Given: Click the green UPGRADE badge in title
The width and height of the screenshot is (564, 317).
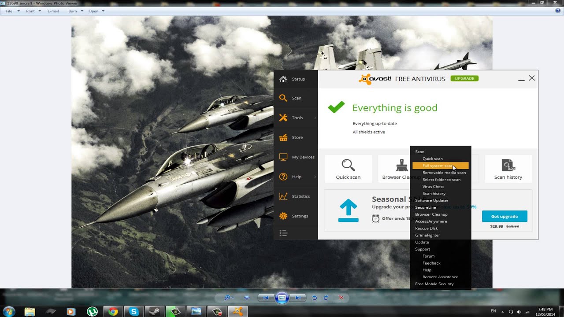Looking at the screenshot, I should [x=464, y=78].
